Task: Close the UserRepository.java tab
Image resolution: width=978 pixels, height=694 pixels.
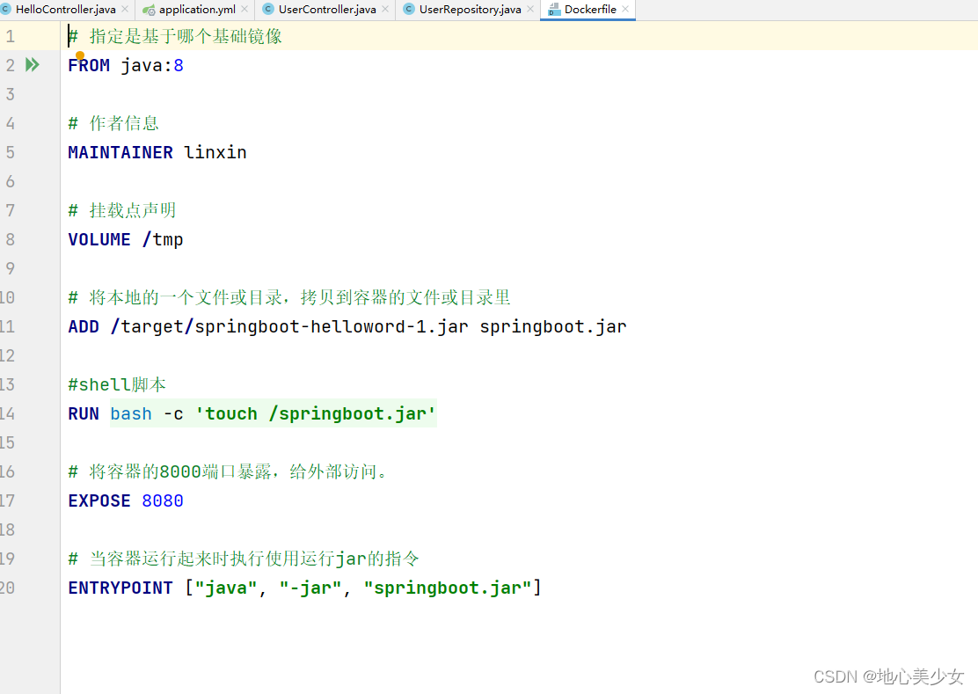Action: [530, 9]
